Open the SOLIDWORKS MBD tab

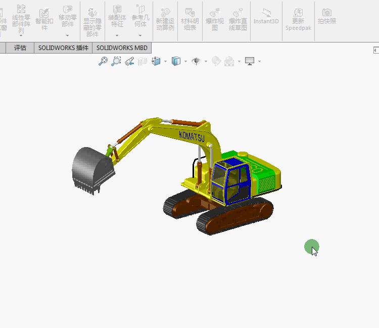coord(122,48)
